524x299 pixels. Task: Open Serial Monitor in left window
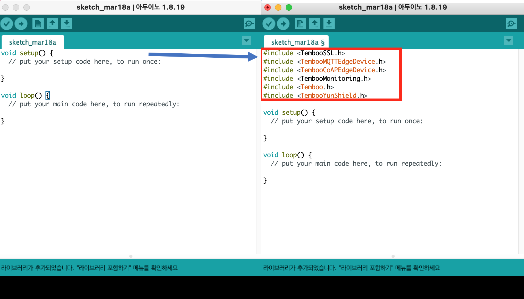coord(249,24)
